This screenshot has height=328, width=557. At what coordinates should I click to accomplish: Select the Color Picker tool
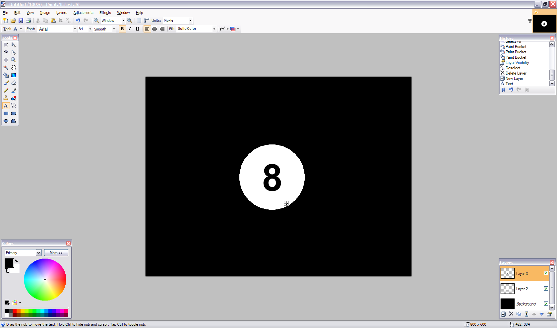tap(14, 90)
